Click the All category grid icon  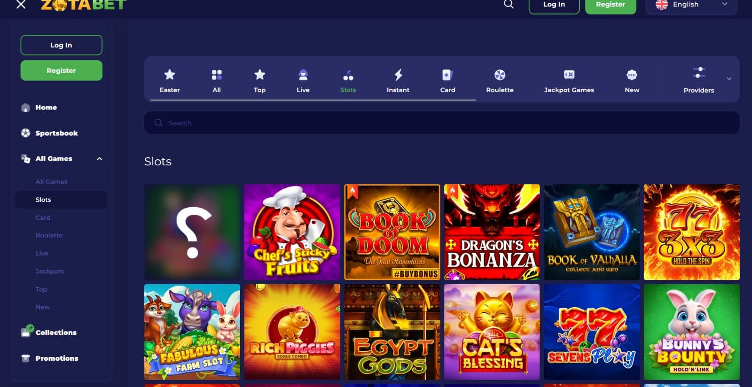217,75
